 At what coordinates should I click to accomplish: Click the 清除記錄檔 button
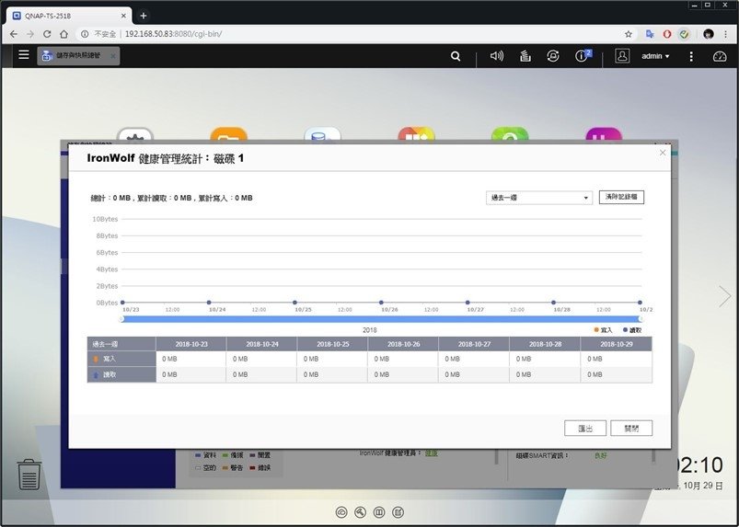click(621, 197)
